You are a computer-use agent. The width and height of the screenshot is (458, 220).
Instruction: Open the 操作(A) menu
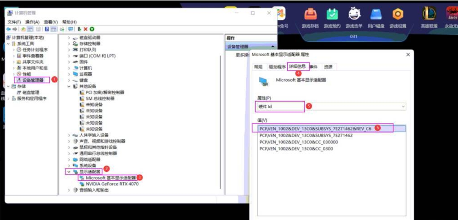coord(32,22)
